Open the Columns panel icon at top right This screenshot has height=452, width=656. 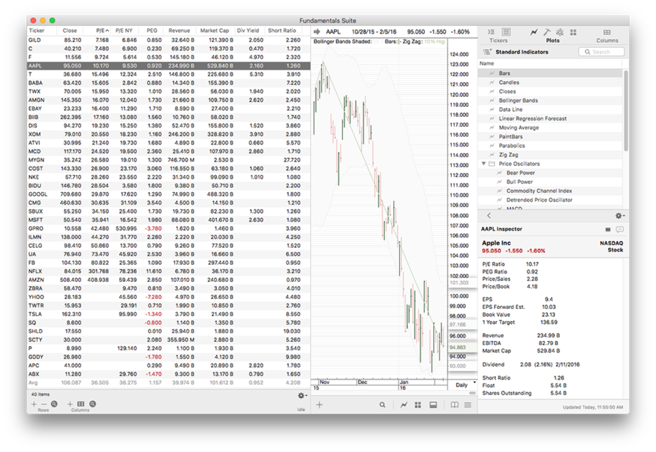coord(607,32)
